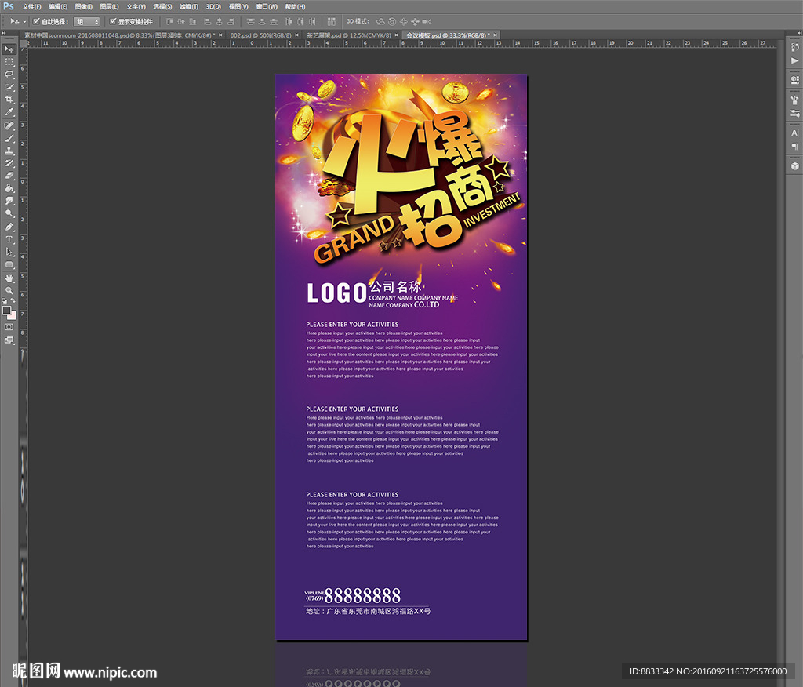803x687 pixels.
Task: Toggle the 显示变换控件 checkbox
Action: pyautogui.click(x=113, y=21)
